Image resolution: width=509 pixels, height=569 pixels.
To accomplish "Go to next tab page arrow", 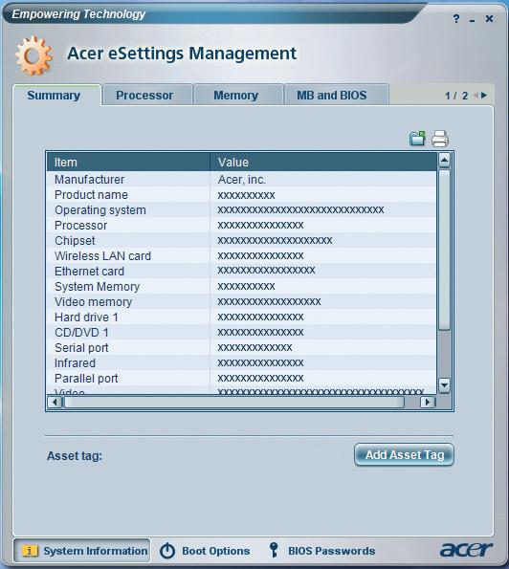I will (x=484, y=95).
